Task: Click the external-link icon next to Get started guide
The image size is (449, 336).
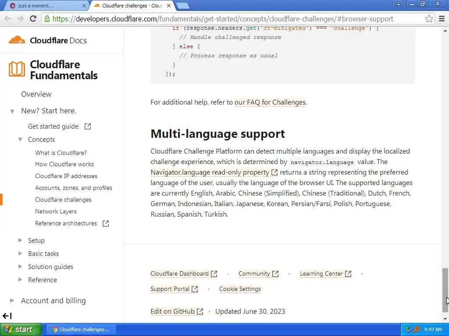Action: (88, 126)
